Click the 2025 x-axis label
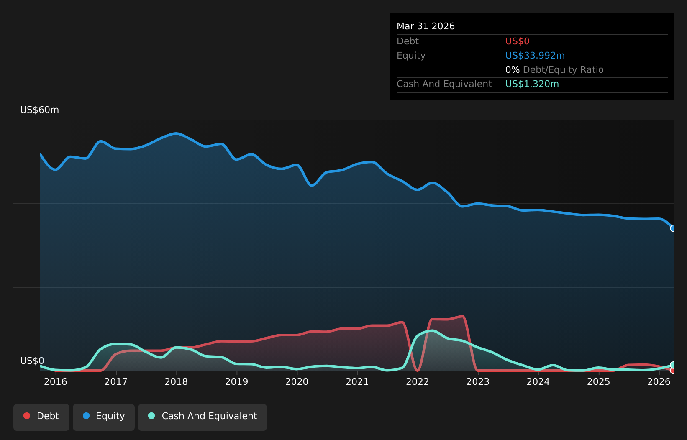Screen dimensions: 687x440 click(x=599, y=381)
